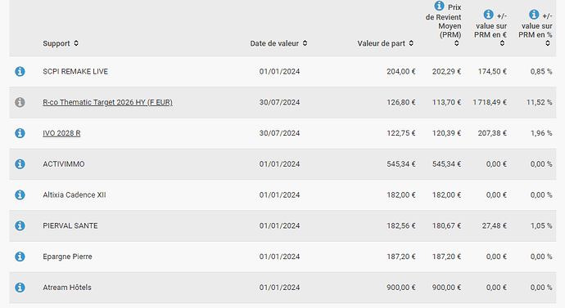
Task: Open info icon for SCPI REMAKE LIVE
Action: (20, 72)
